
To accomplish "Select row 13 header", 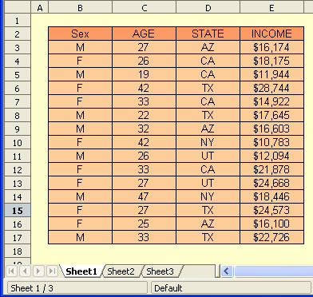I will click(18, 184).
